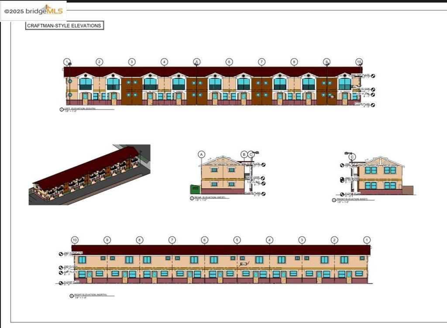Screen dimensions: 447x328
Task: Click the CRAFTMAN-STYLE ELEVATIONS title block
Action: click(x=64, y=25)
